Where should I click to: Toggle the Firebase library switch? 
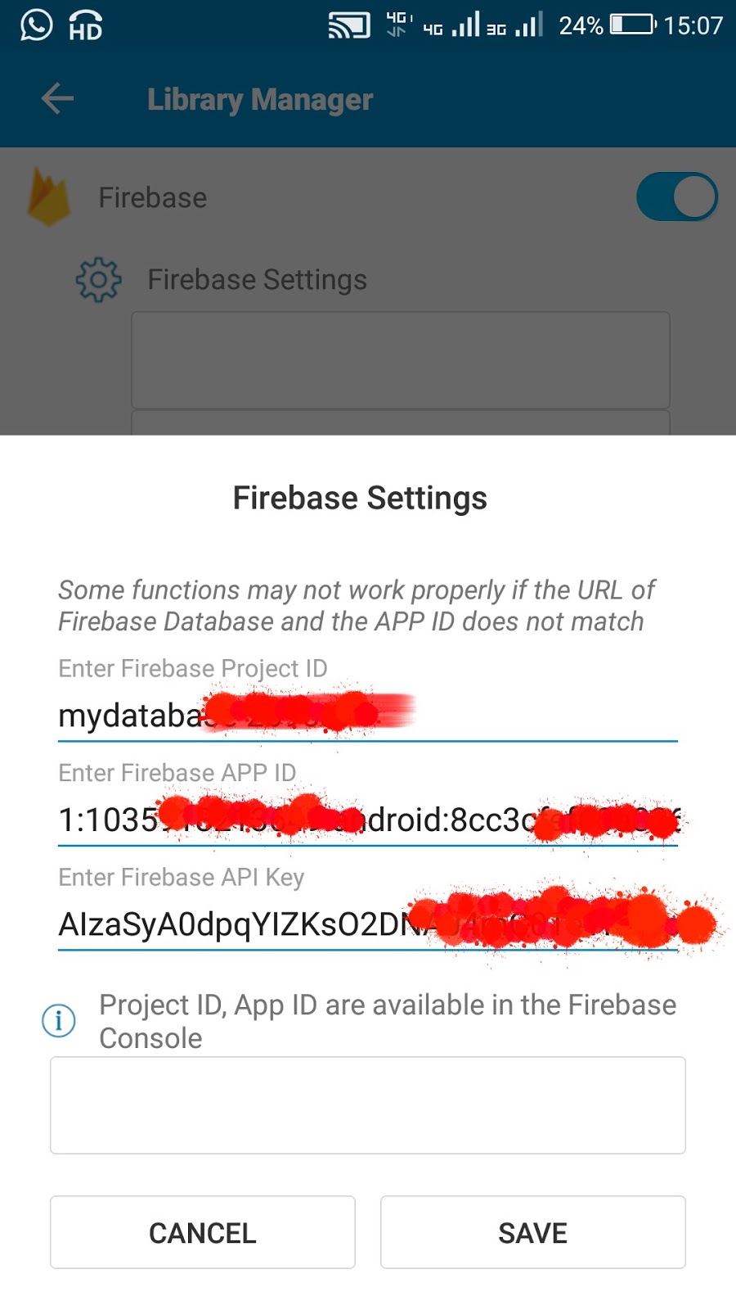[x=677, y=196]
